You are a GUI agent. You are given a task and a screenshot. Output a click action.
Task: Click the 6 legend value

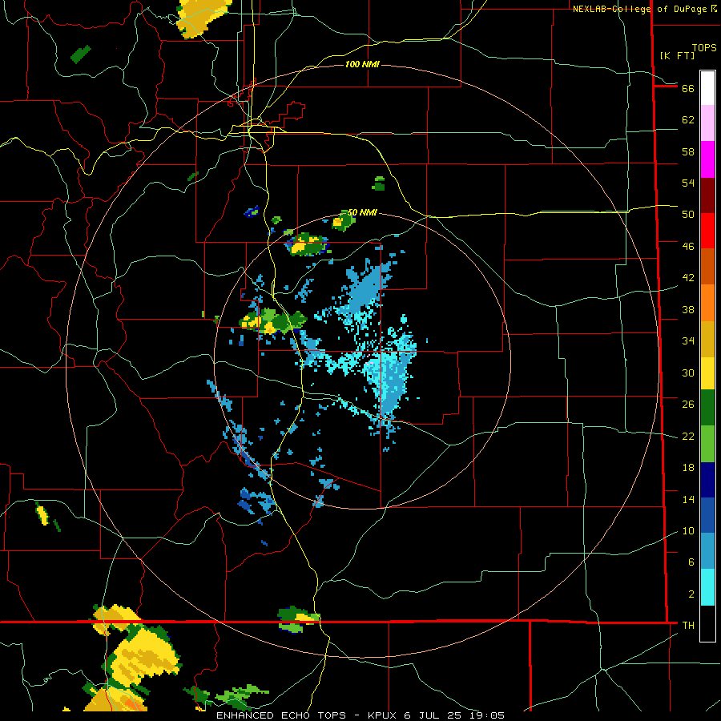(691, 562)
